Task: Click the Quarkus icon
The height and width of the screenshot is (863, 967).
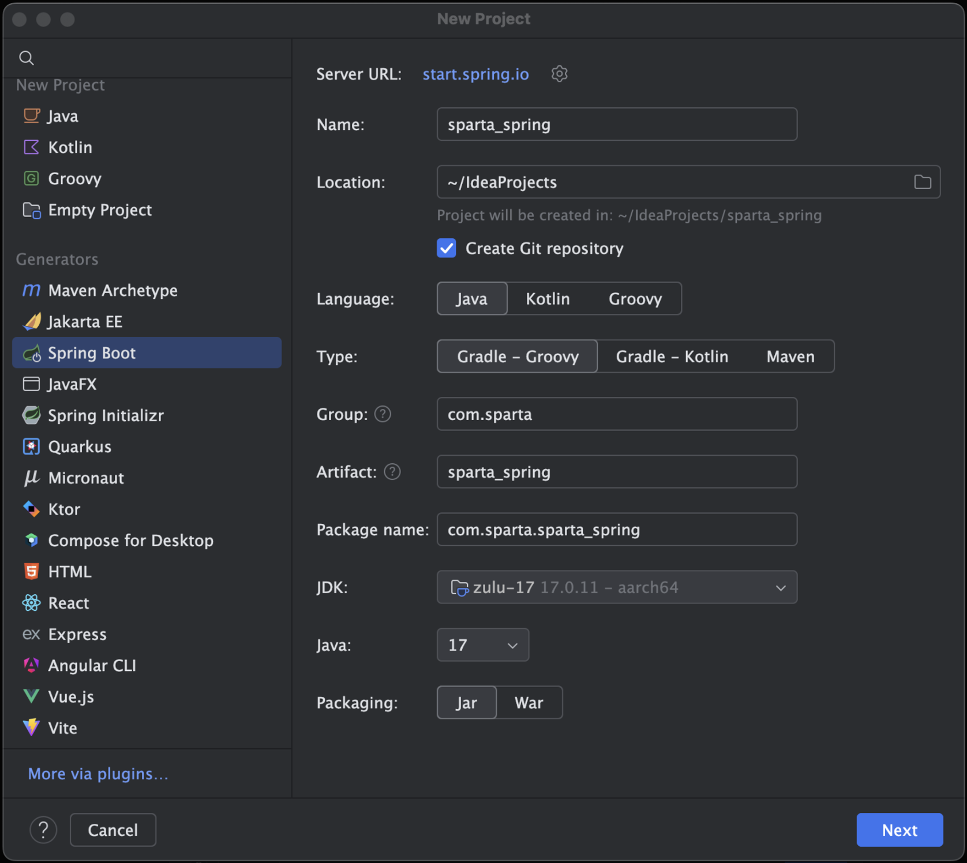Action: pos(31,446)
